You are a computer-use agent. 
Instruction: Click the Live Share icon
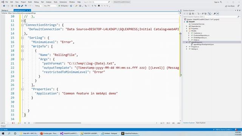[230, 6]
